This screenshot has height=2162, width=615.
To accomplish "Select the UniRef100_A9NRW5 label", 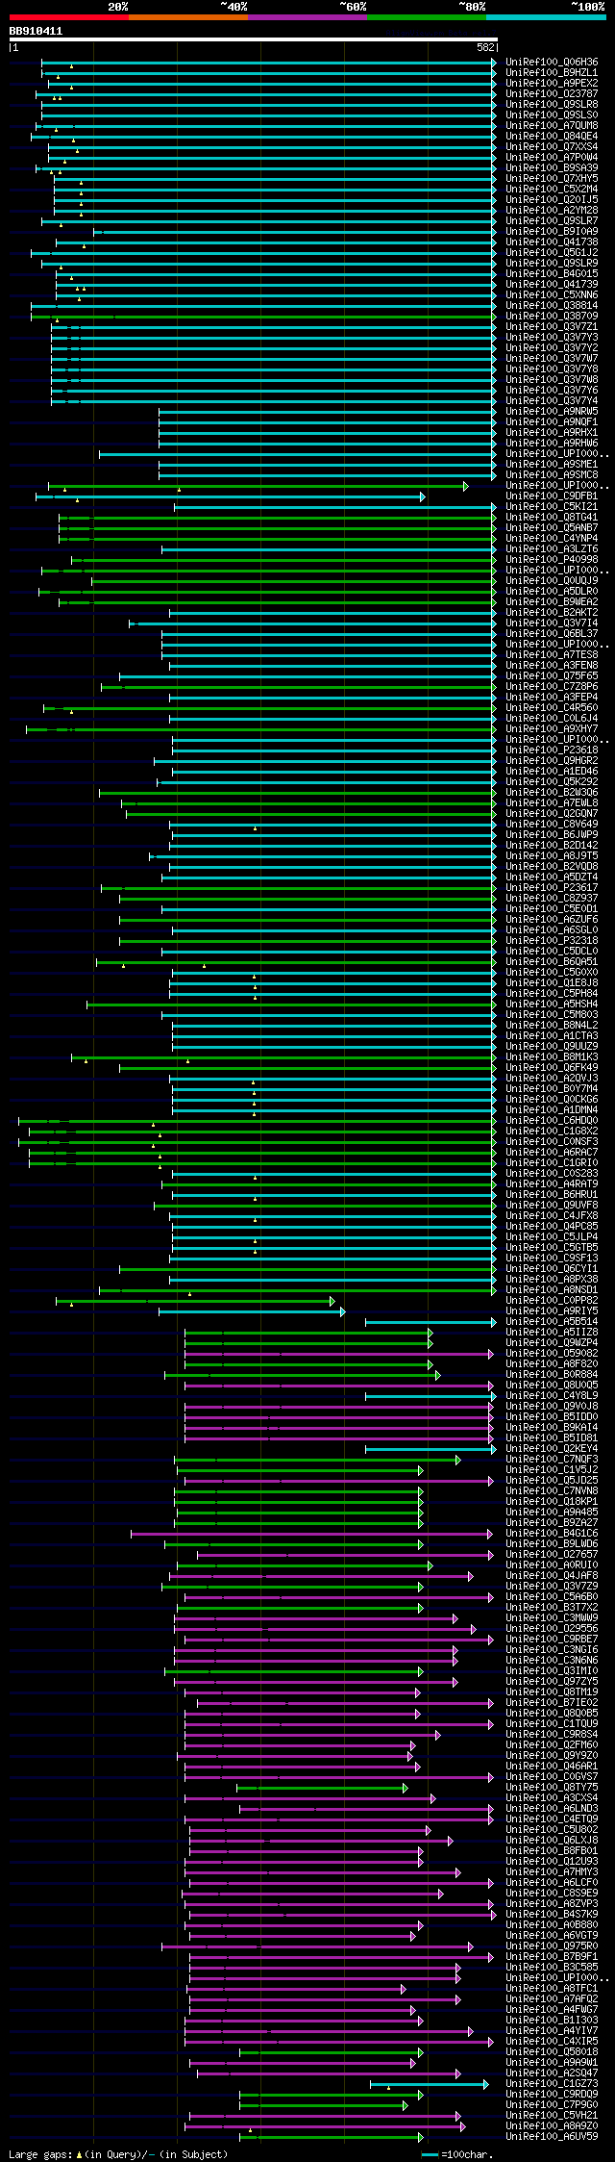I will (x=552, y=411).
